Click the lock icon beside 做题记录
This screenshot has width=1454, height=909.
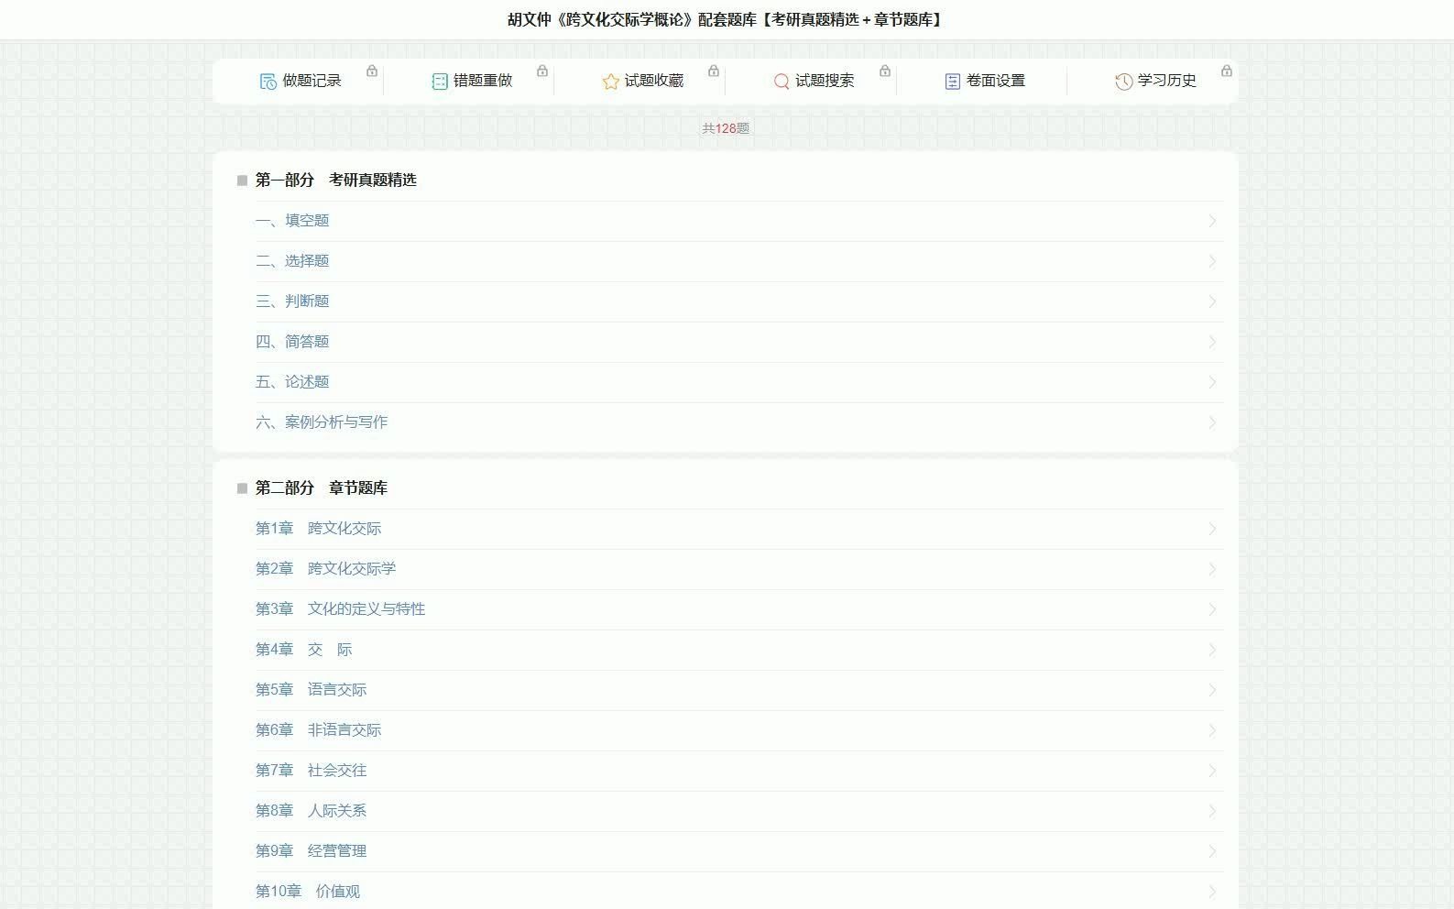[x=372, y=71]
